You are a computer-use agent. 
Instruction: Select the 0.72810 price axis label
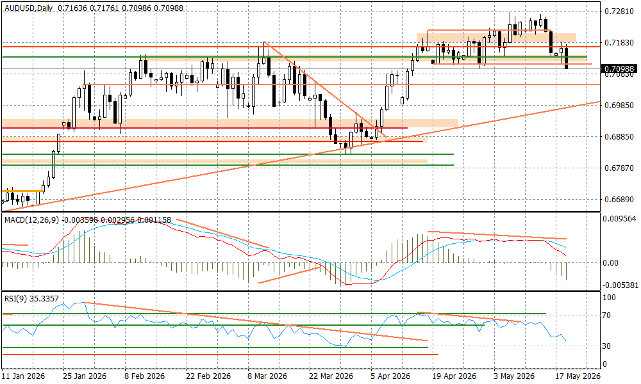[x=619, y=11]
